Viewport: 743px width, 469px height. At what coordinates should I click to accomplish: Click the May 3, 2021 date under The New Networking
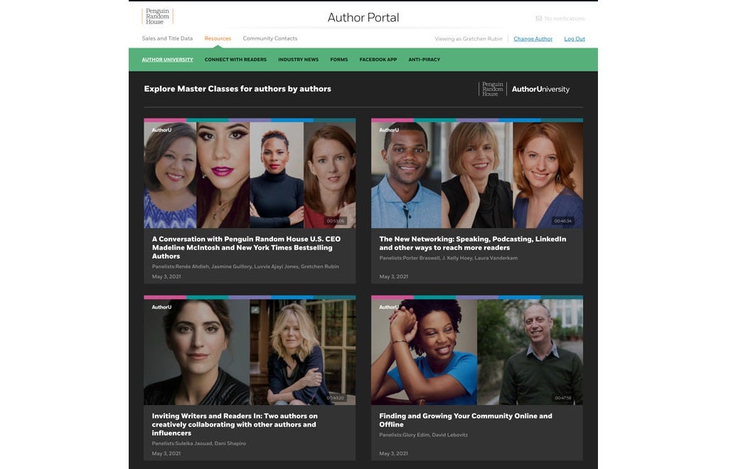394,276
